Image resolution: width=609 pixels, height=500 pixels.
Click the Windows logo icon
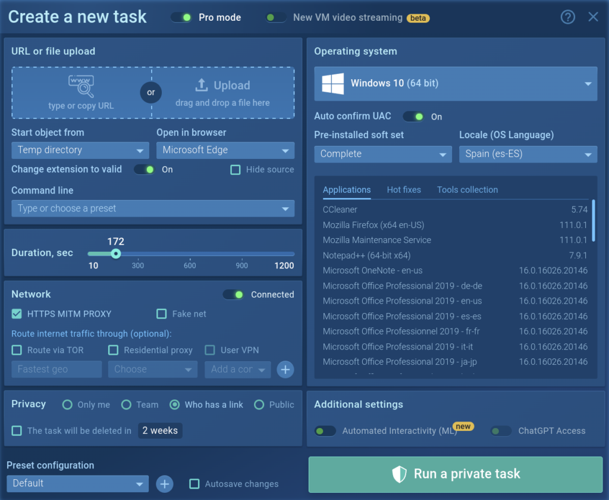[x=333, y=83]
